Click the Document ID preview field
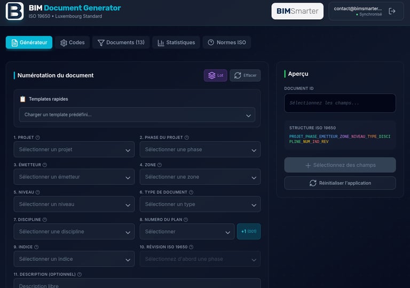This screenshot has width=410, height=288. tap(340, 103)
